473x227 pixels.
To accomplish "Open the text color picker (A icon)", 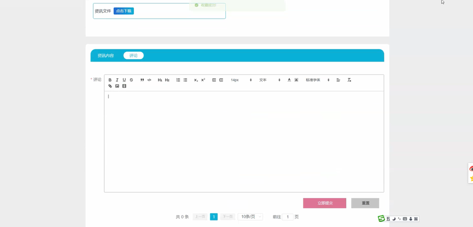I will [289, 80].
